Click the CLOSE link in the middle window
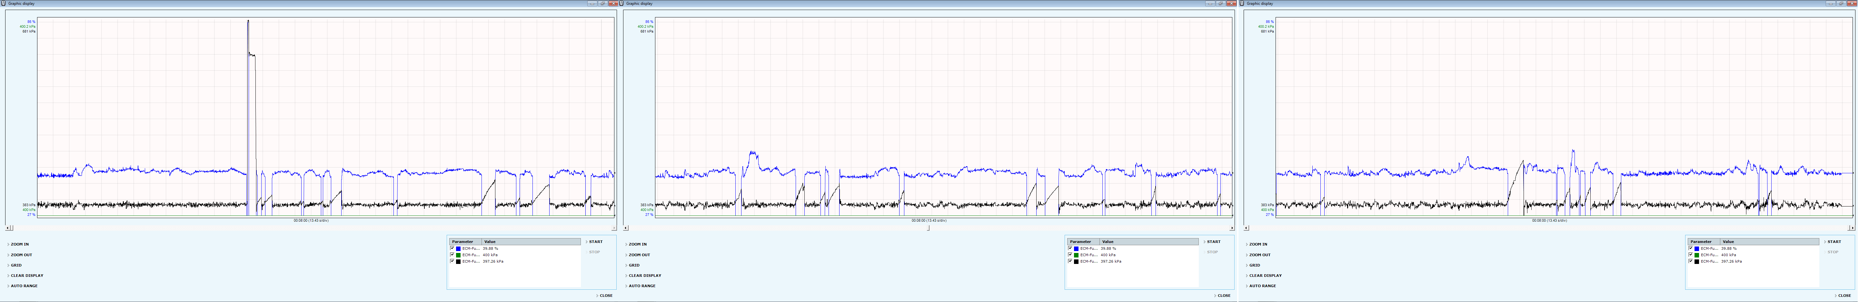Image resolution: width=1859 pixels, height=302 pixels. (x=1225, y=296)
